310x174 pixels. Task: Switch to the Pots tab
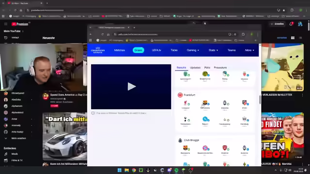coord(207,68)
